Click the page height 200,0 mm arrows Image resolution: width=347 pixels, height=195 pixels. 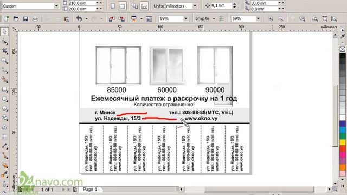99,9
